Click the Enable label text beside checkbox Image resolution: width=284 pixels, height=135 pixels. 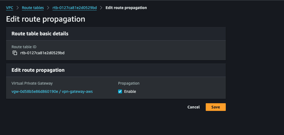click(130, 91)
